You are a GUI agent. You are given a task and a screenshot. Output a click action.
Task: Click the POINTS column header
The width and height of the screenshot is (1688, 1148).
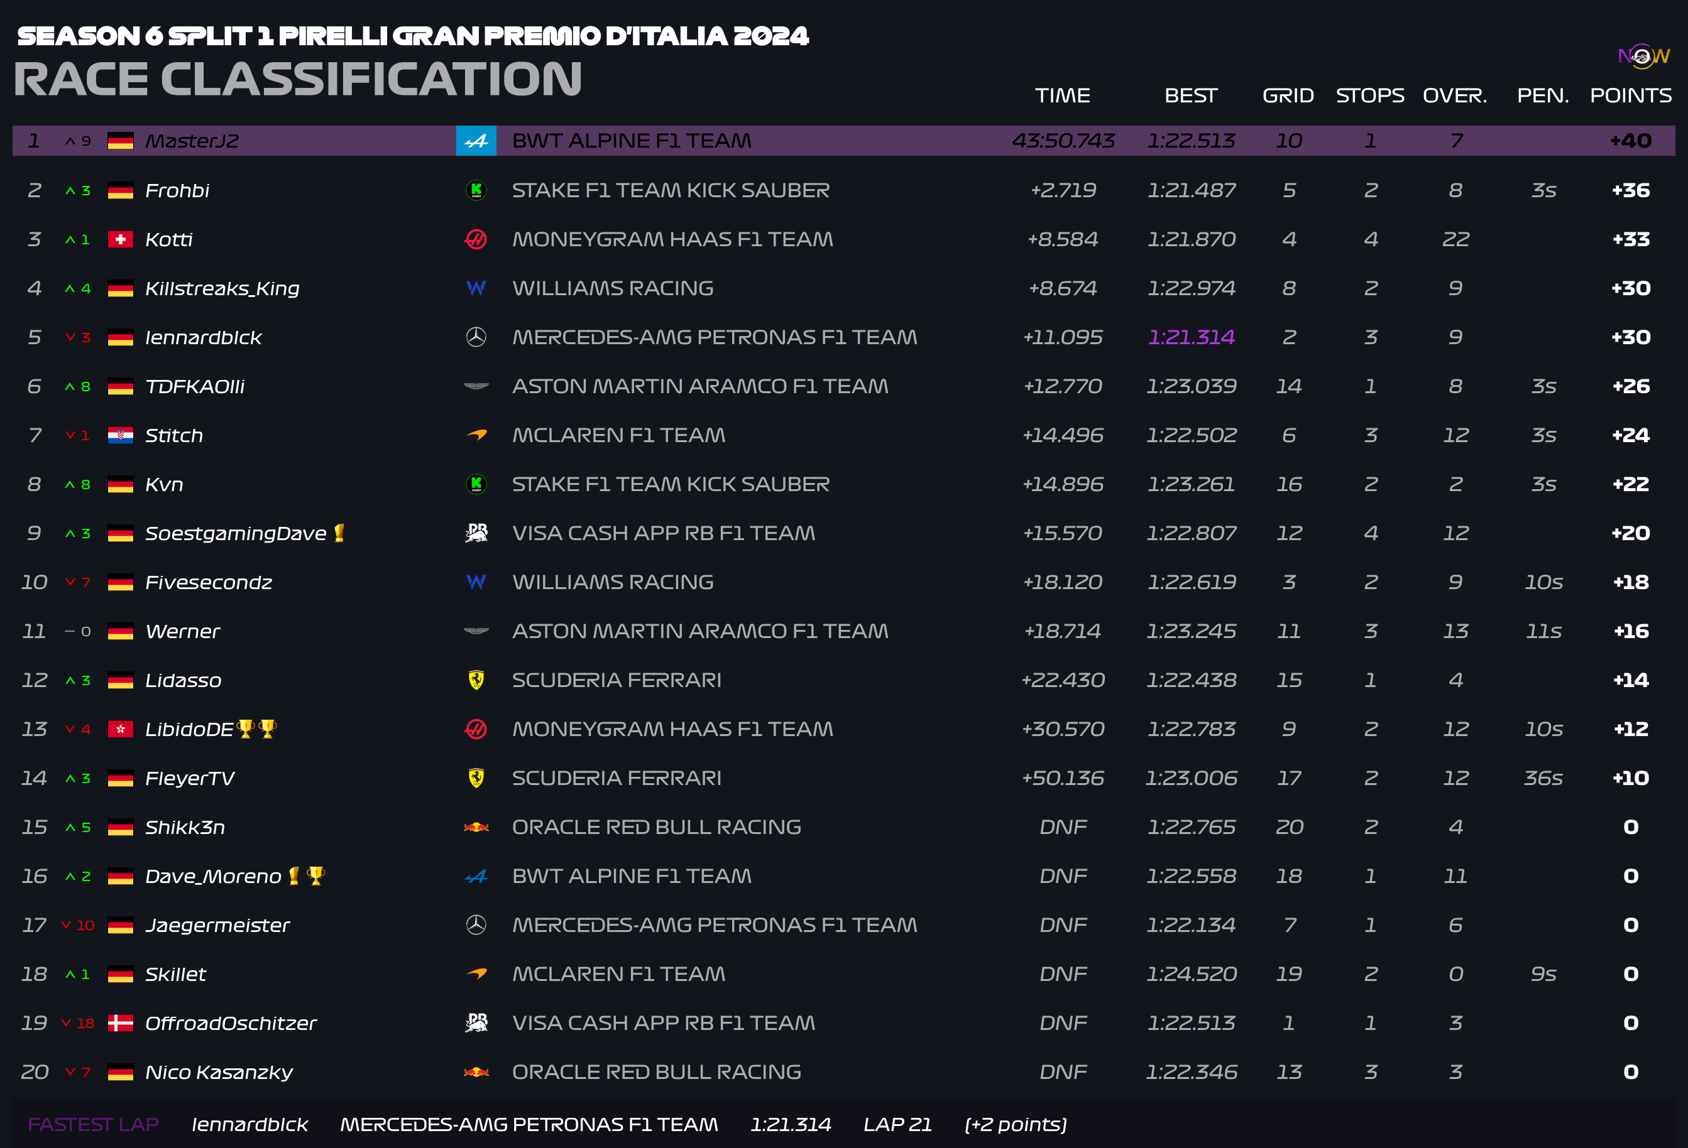pos(1631,96)
